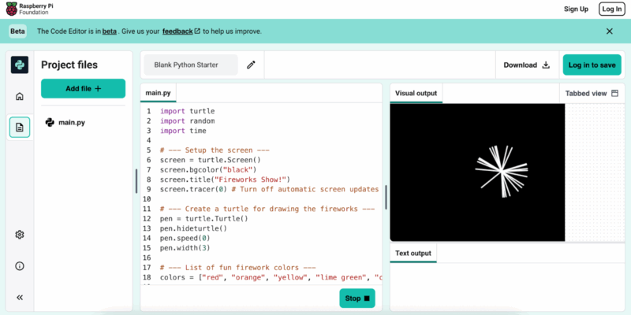Click line 'pen = turtle.Turtle()'
The height and width of the screenshot is (315, 631).
coord(204,219)
